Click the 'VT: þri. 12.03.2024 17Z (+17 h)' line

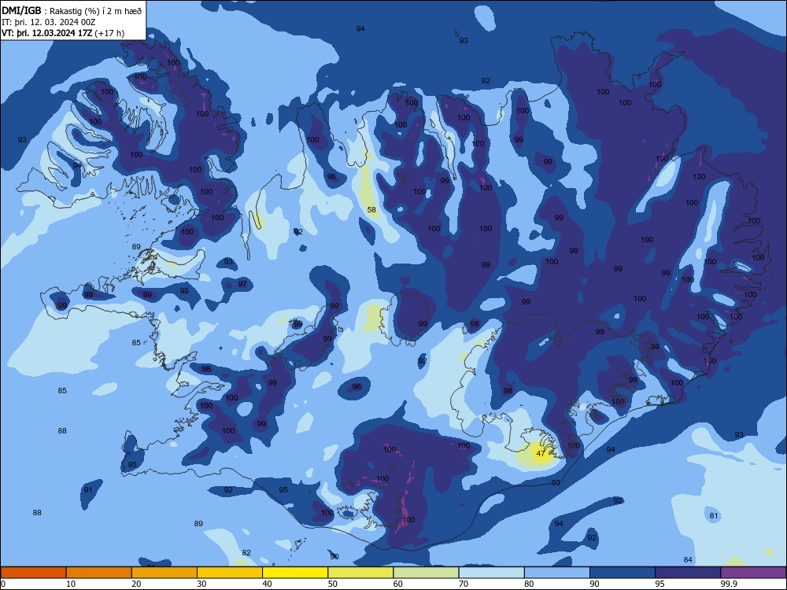tap(63, 33)
